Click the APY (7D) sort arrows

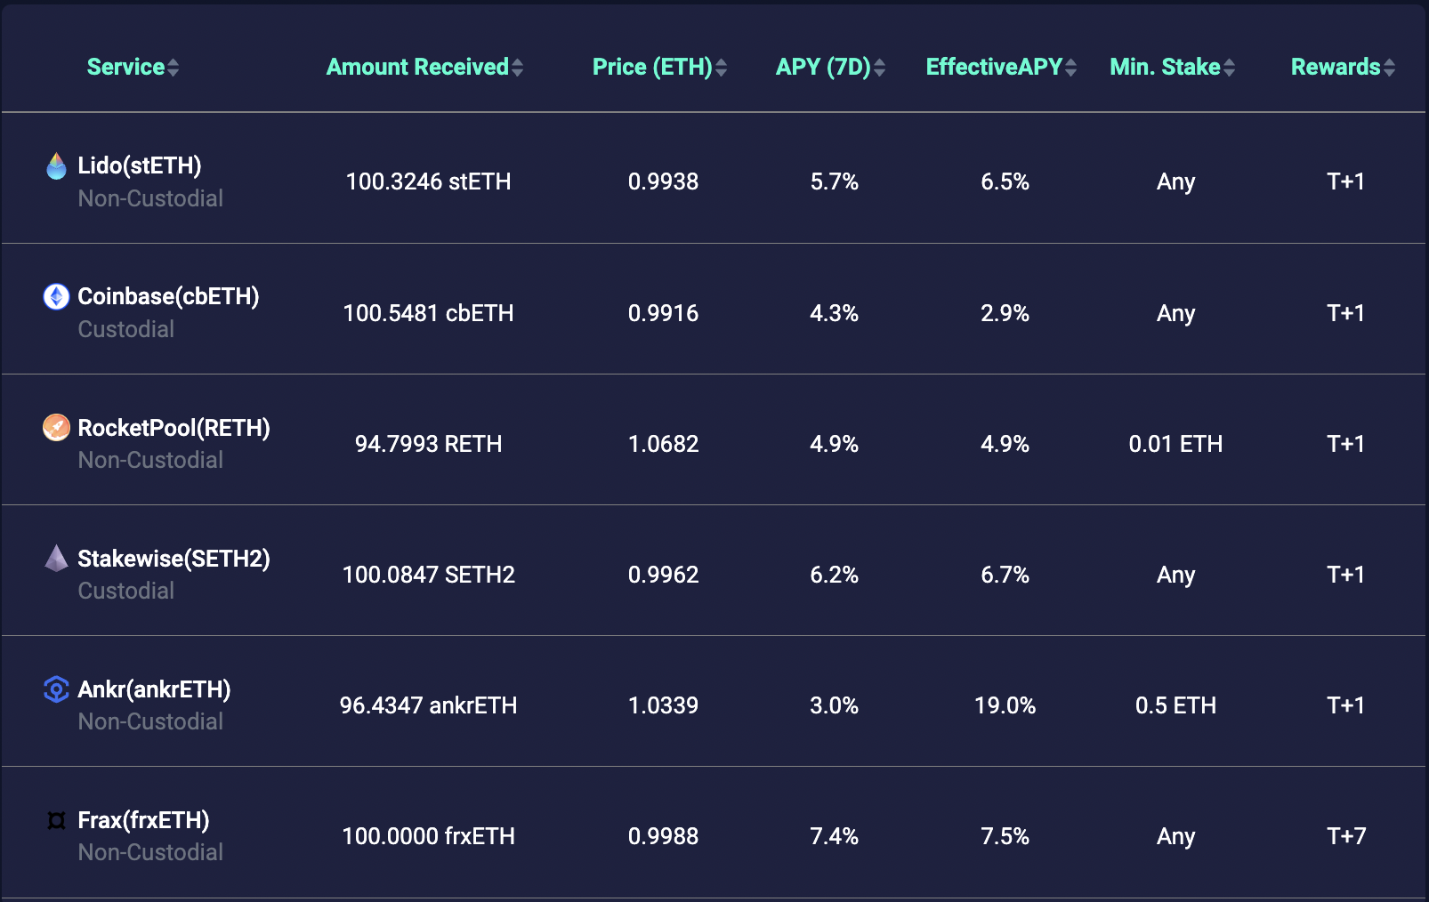[x=880, y=68]
